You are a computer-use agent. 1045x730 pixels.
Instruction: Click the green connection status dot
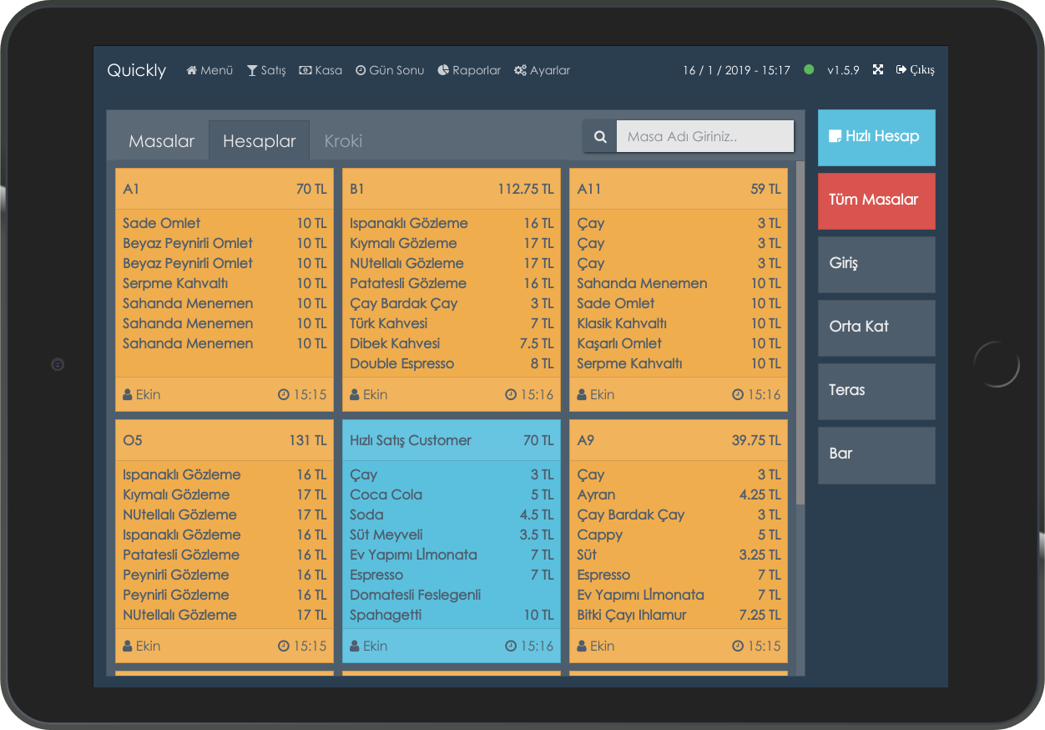coord(808,70)
